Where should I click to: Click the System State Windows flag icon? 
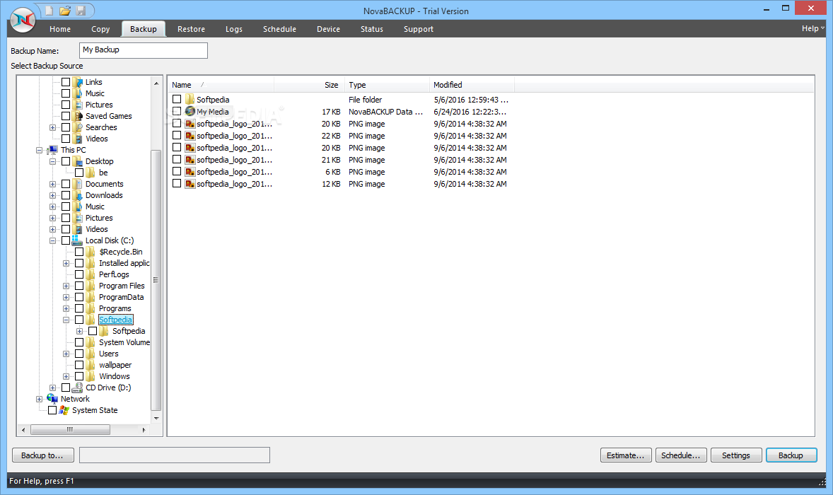[64, 410]
